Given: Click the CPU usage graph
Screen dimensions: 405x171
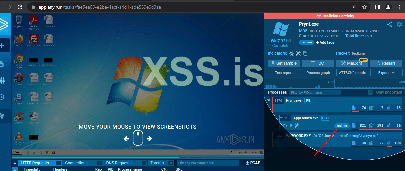Looking at the screenshot, I should (x=299, y=84).
